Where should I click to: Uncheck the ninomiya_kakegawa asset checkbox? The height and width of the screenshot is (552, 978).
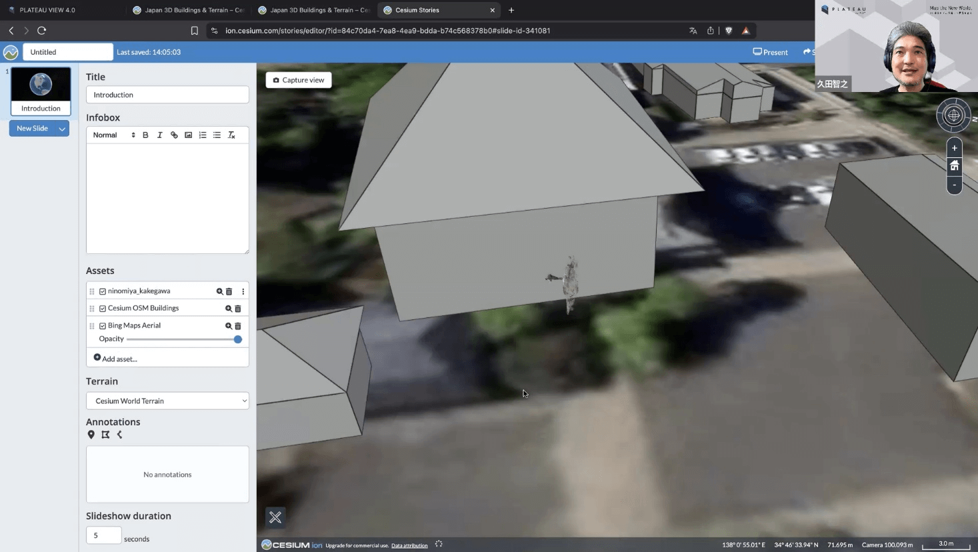tap(103, 291)
